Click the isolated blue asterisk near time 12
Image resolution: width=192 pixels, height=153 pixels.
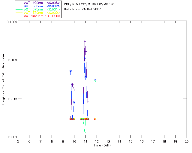click(95, 80)
